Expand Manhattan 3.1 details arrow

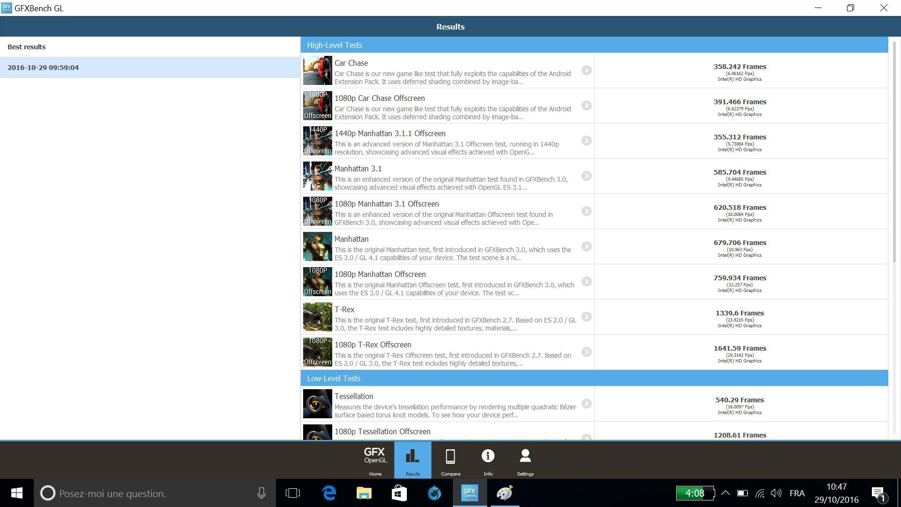(586, 176)
